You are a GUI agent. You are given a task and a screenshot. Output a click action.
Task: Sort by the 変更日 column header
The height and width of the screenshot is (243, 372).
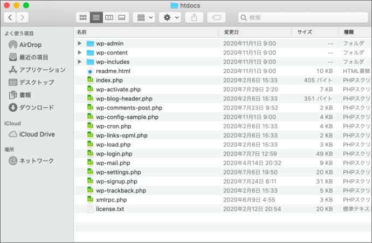256,32
